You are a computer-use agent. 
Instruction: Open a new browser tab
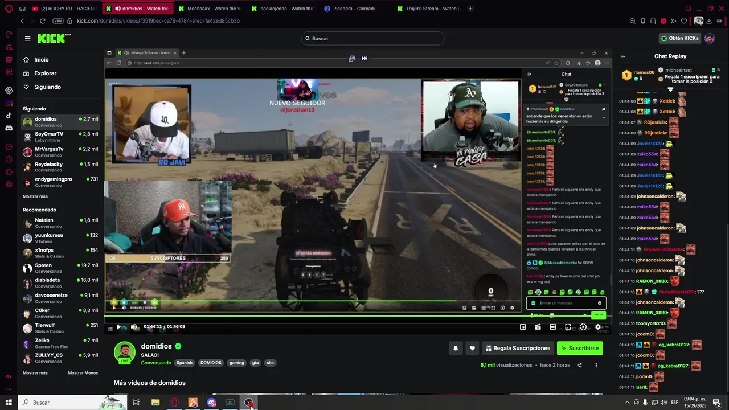pos(470,9)
